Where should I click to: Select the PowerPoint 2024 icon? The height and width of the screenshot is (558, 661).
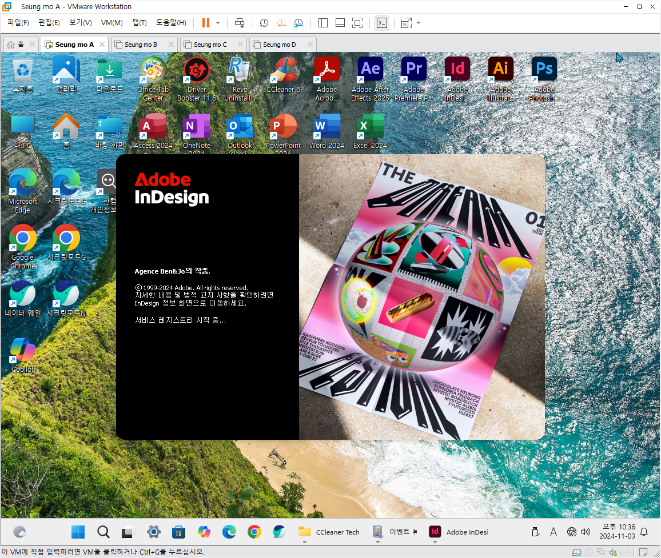[x=283, y=134]
